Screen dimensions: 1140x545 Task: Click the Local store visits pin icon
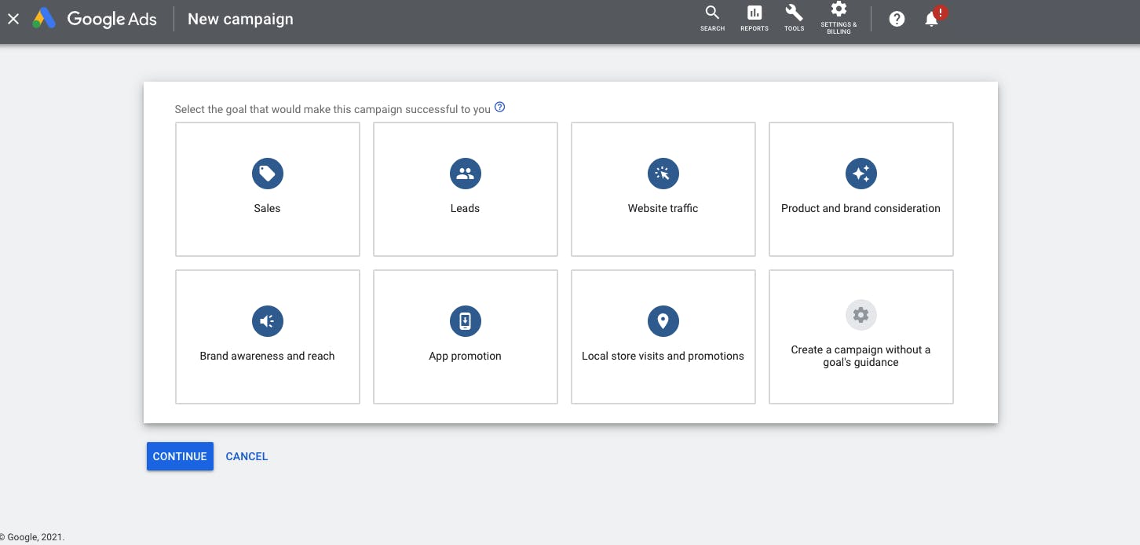point(663,321)
